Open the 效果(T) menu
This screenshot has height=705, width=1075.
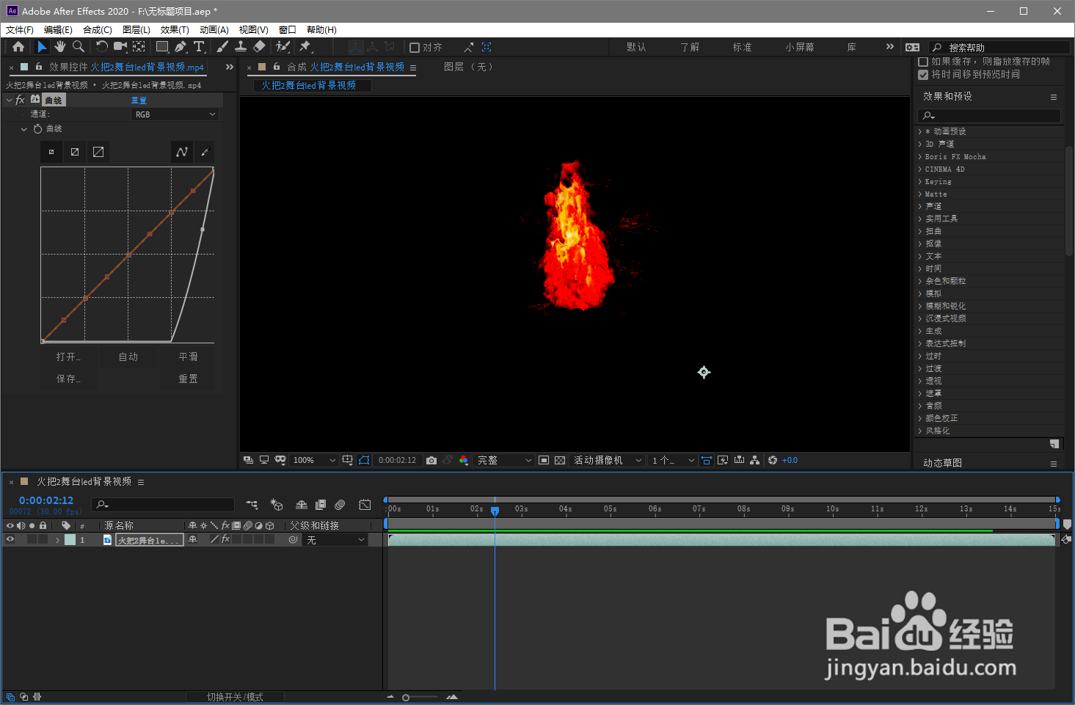(175, 30)
